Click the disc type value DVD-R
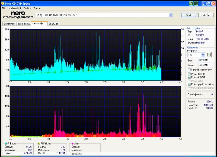Image resolution: width=217 pixels, height=157 pixels. 200,32
